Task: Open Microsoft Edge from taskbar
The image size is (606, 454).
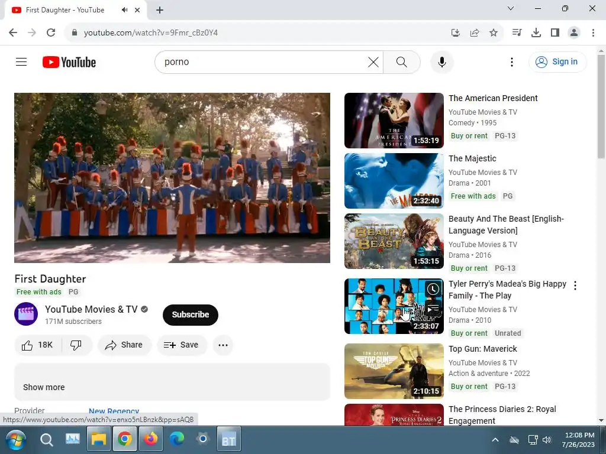Action: 176,439
